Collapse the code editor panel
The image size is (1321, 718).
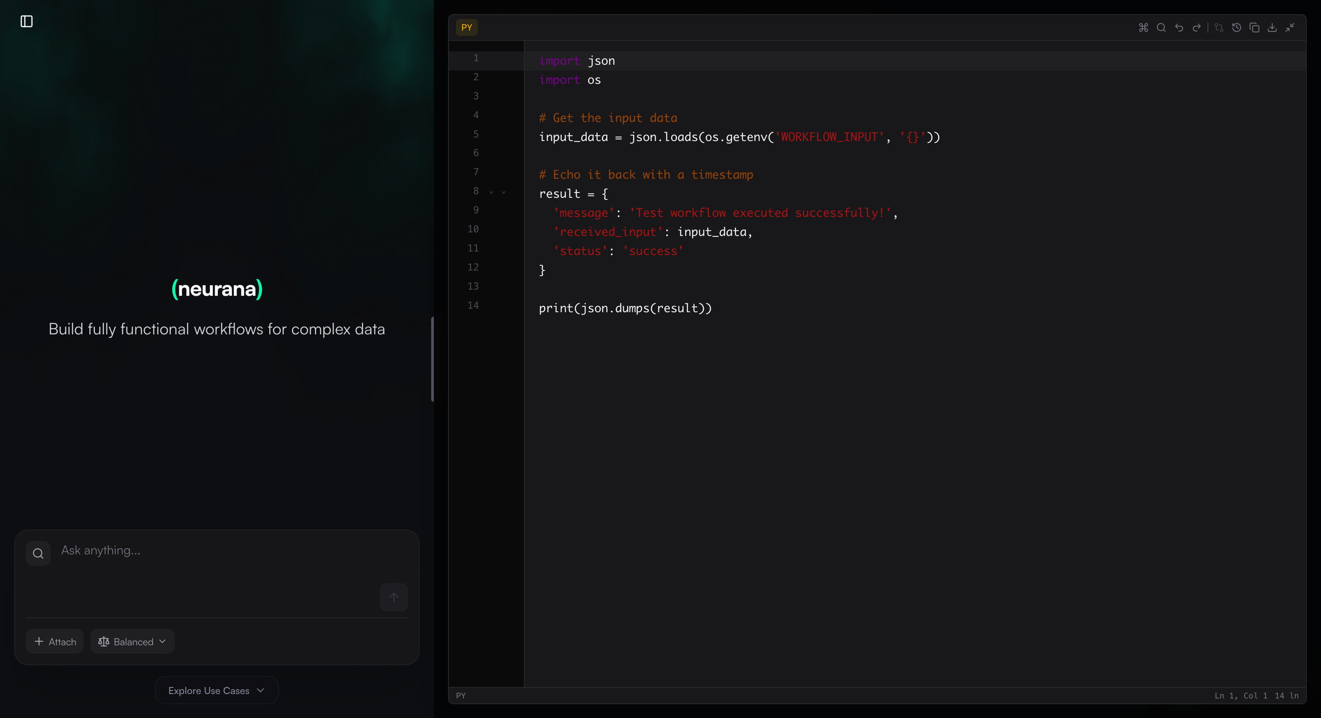coord(1290,27)
